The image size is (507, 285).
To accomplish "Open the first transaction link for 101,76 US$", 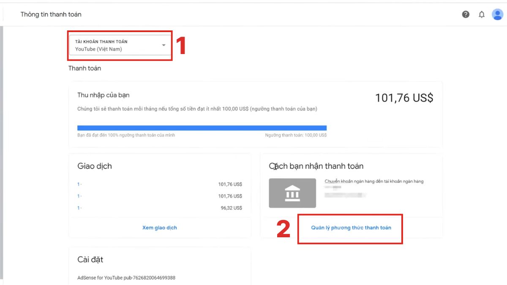I will click(x=79, y=184).
